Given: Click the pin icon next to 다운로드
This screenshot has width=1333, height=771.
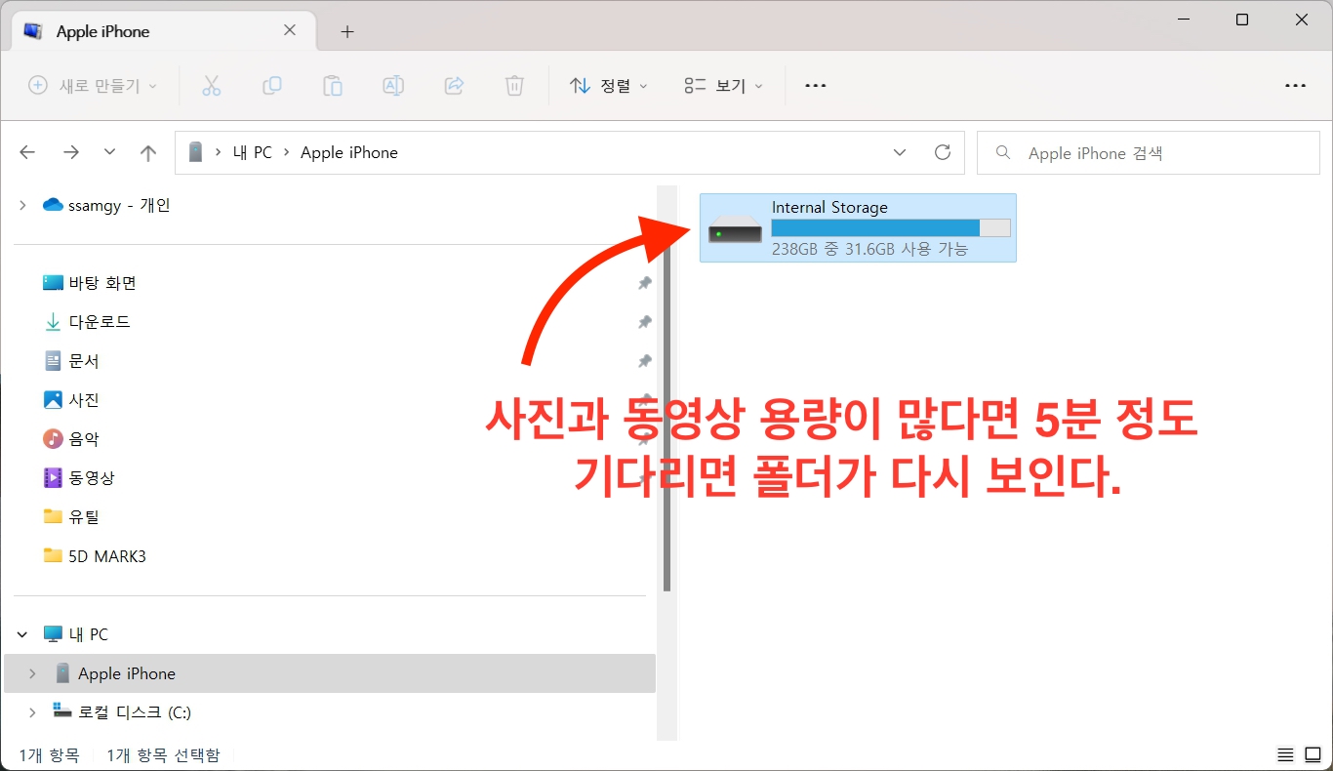Looking at the screenshot, I should (644, 322).
